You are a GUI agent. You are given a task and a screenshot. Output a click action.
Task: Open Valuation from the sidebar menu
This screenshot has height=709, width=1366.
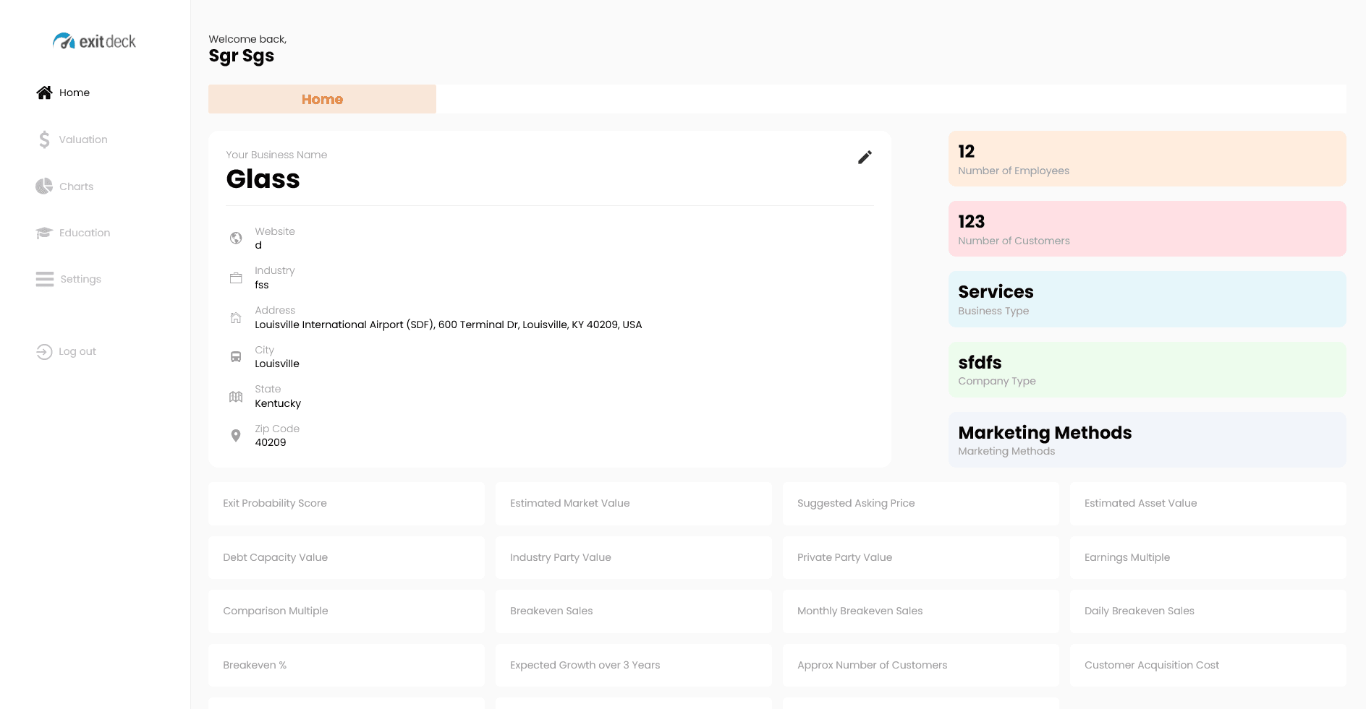(x=83, y=139)
